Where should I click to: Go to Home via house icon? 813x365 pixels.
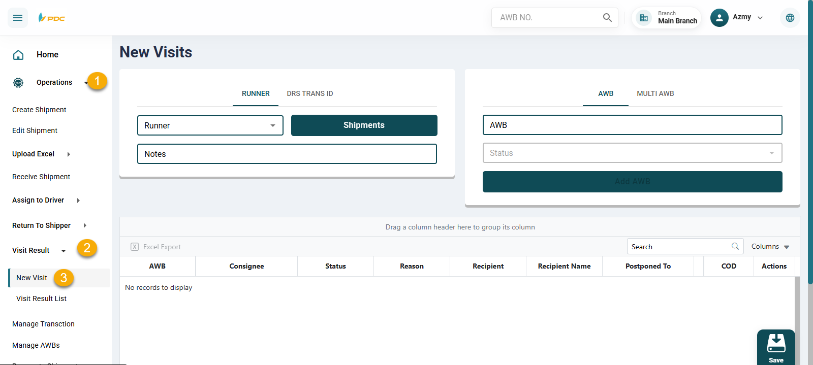click(18, 55)
